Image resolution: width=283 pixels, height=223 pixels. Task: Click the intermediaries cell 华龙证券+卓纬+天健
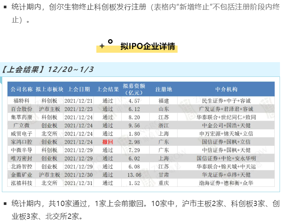tap(226, 175)
